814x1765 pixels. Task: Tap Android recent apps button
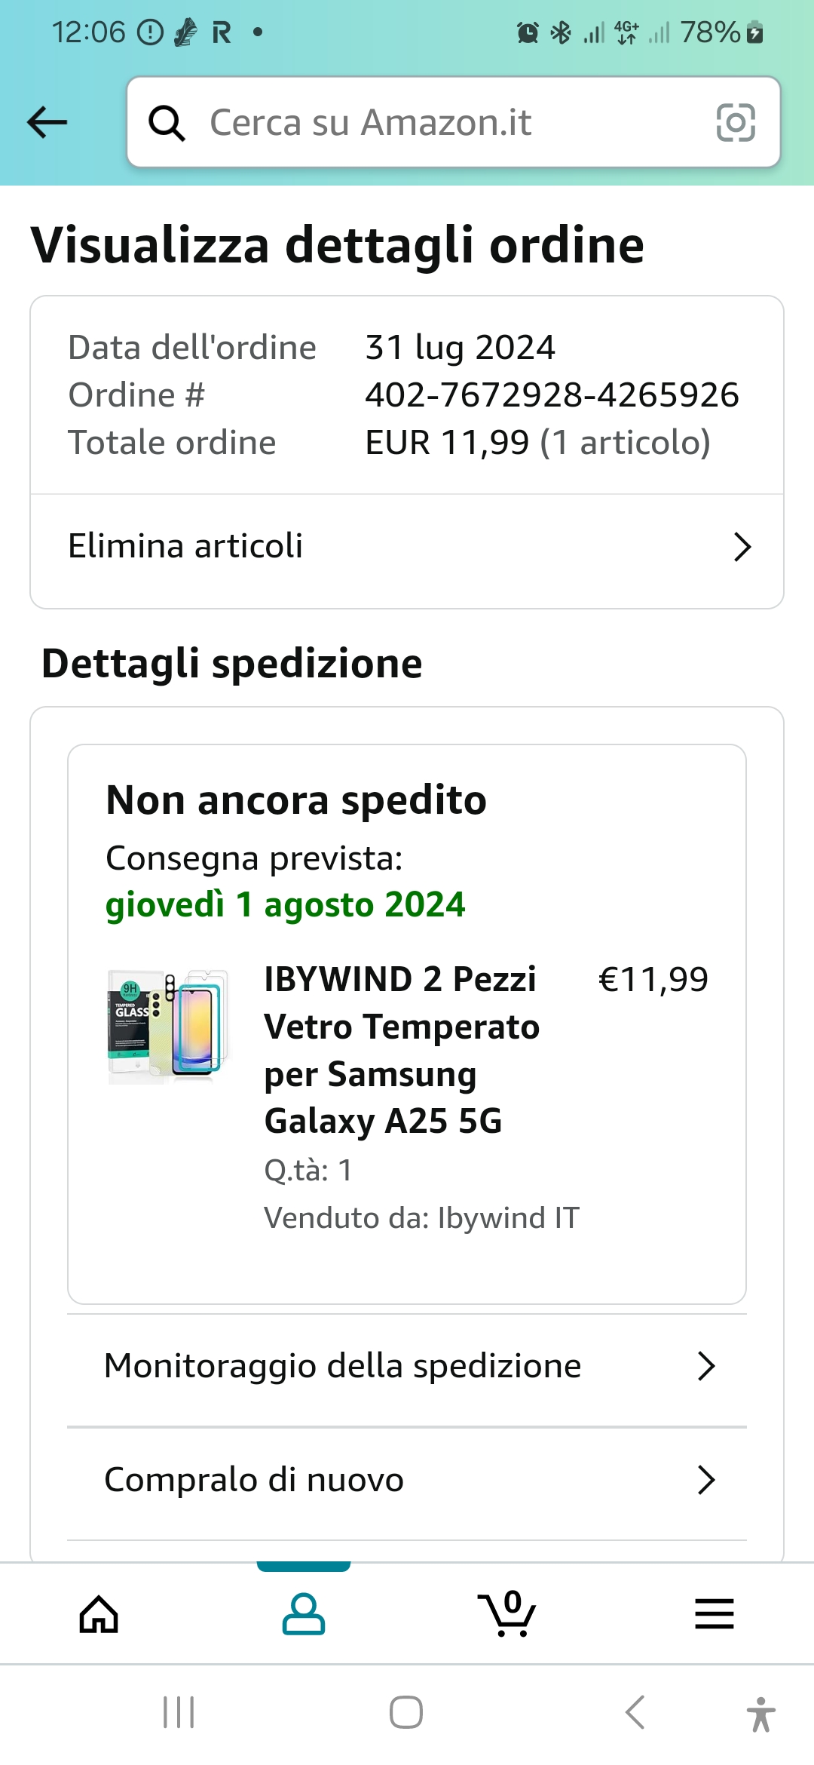coord(179,1712)
